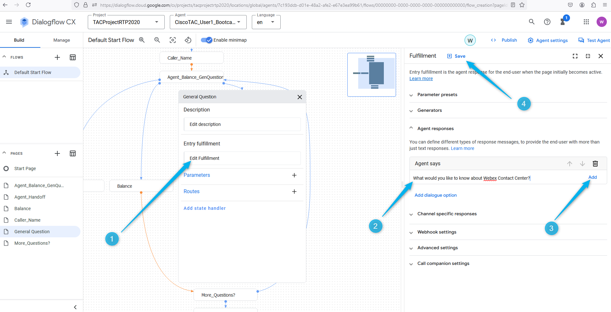Click the reset layout icon
The image size is (611, 312).
pyautogui.click(x=188, y=40)
